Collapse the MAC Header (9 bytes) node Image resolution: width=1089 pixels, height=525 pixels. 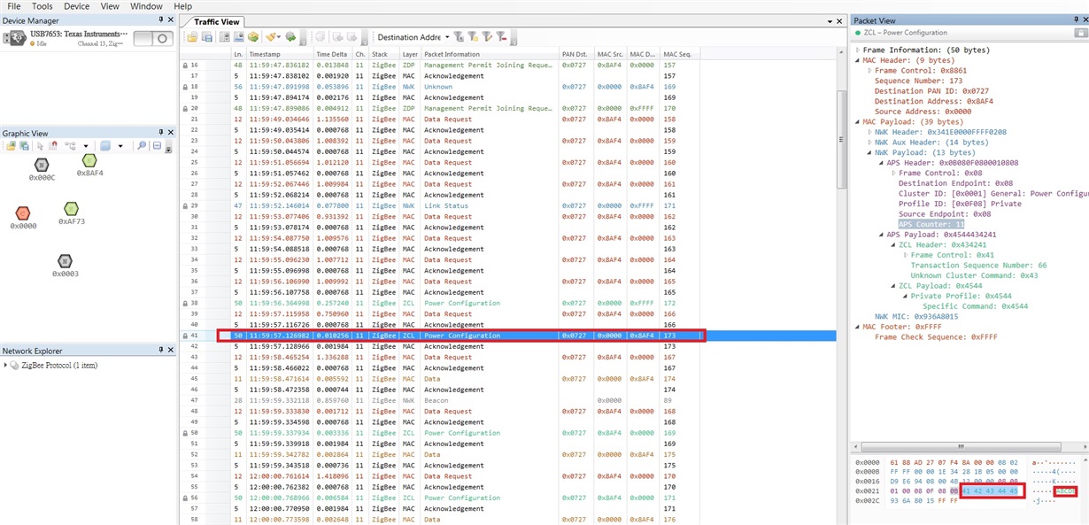pos(857,61)
